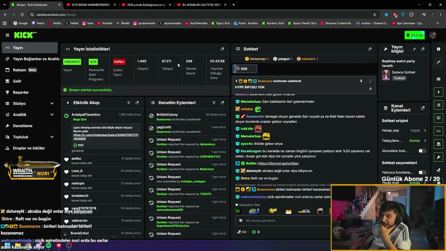446x251 pixels.
Task: Expand the Topluluk sidebar section
Action: click(52, 137)
